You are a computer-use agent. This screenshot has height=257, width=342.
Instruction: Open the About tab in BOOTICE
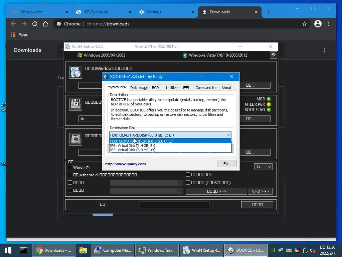click(x=226, y=88)
